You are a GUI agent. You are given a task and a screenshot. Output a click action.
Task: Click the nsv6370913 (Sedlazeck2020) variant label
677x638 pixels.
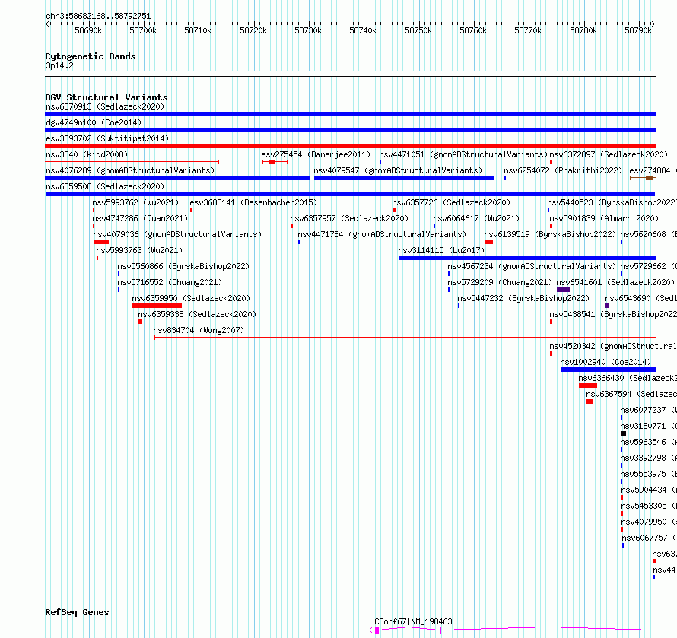[x=105, y=106]
